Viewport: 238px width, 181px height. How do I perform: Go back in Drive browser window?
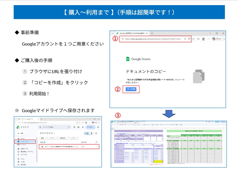16,122
